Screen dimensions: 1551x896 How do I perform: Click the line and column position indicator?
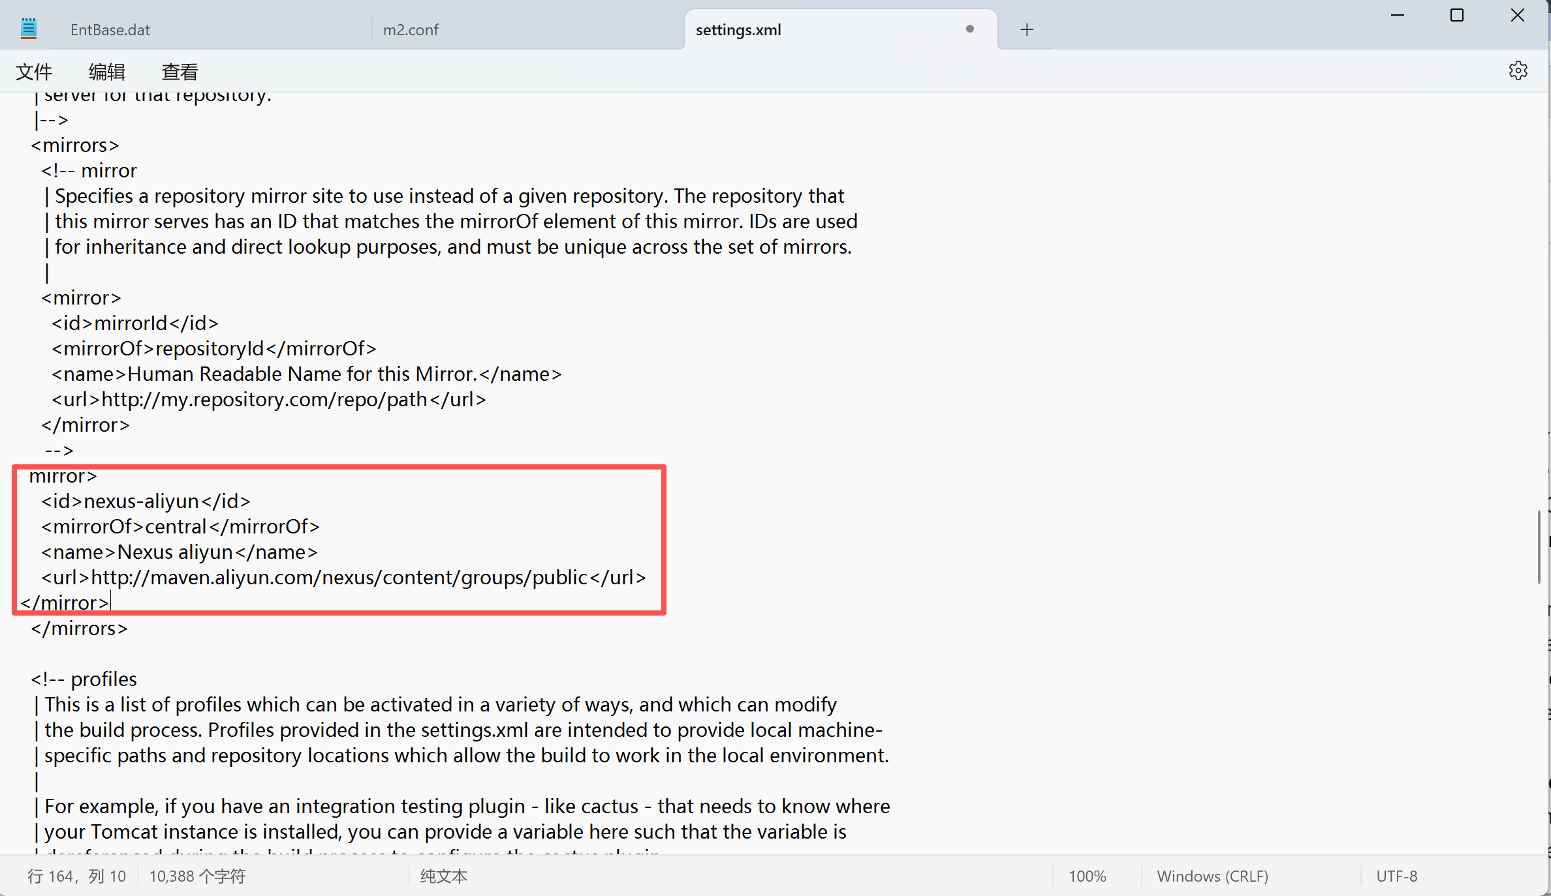click(x=77, y=876)
